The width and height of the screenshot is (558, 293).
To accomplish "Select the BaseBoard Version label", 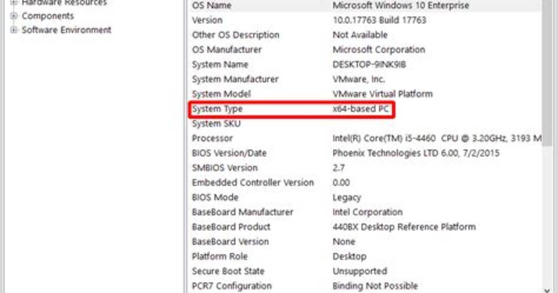I will pos(230,242).
